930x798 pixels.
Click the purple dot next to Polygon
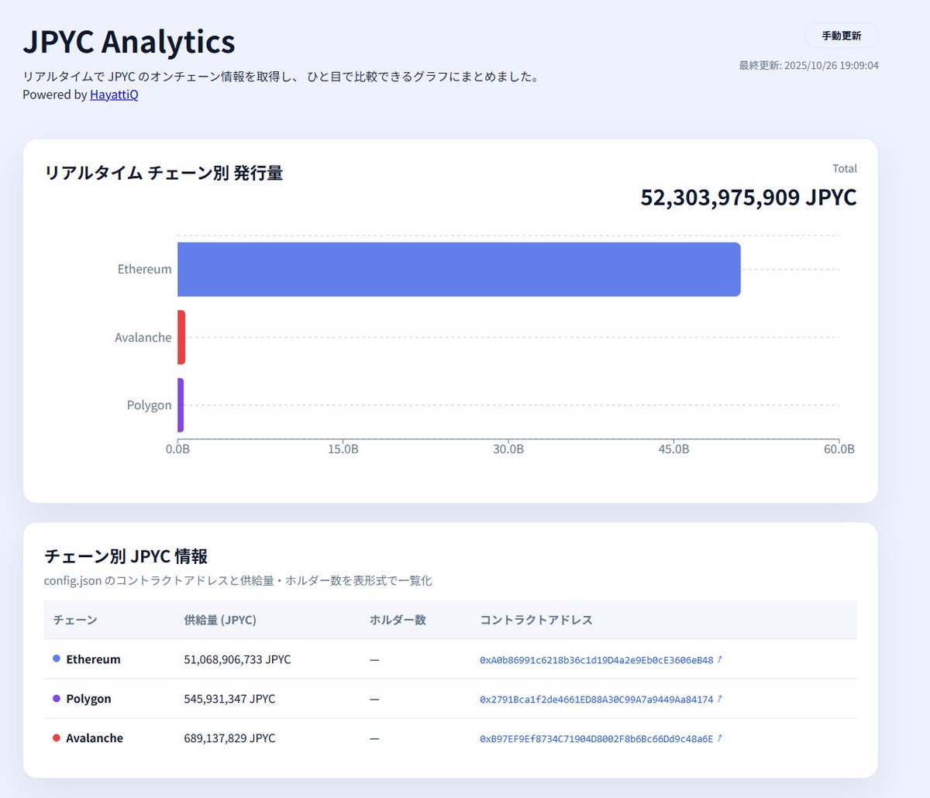tap(57, 698)
